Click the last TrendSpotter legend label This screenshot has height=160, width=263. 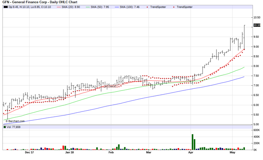185,7
